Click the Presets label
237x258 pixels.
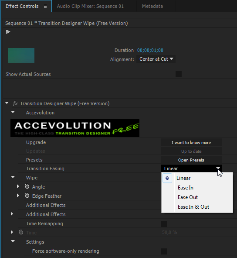click(34, 160)
